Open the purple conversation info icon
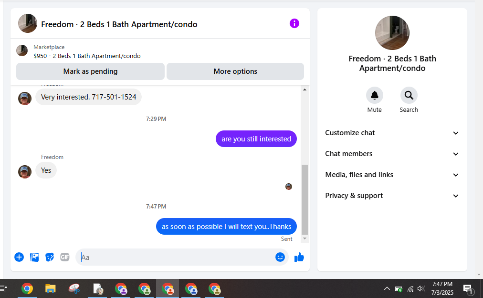 click(294, 23)
